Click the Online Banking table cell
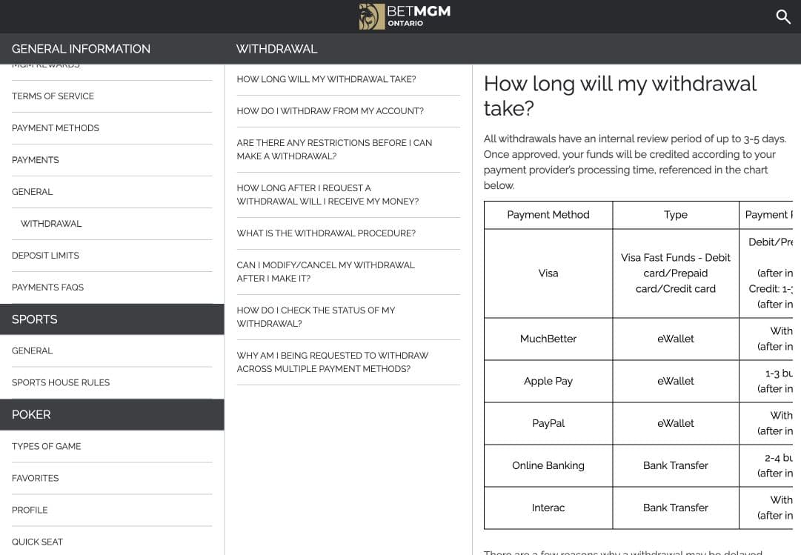 (548, 465)
